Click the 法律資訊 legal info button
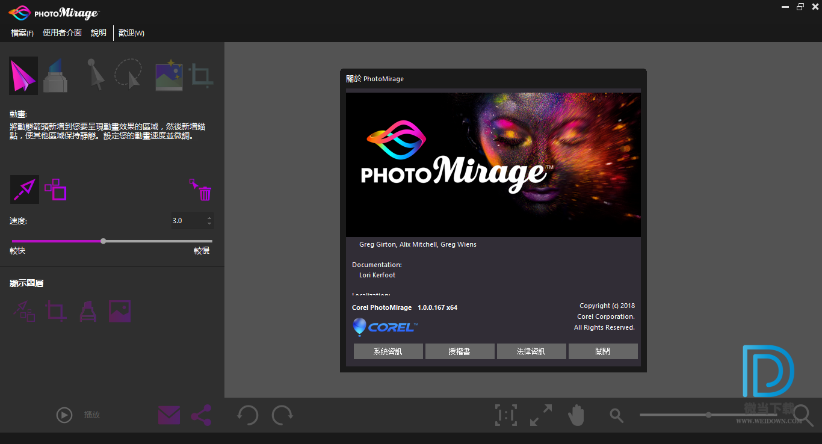822x444 pixels. coord(531,351)
